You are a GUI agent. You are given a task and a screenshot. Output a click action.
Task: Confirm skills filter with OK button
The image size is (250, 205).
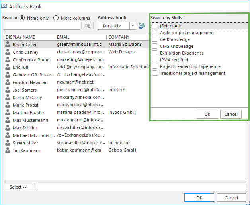(x=207, y=114)
